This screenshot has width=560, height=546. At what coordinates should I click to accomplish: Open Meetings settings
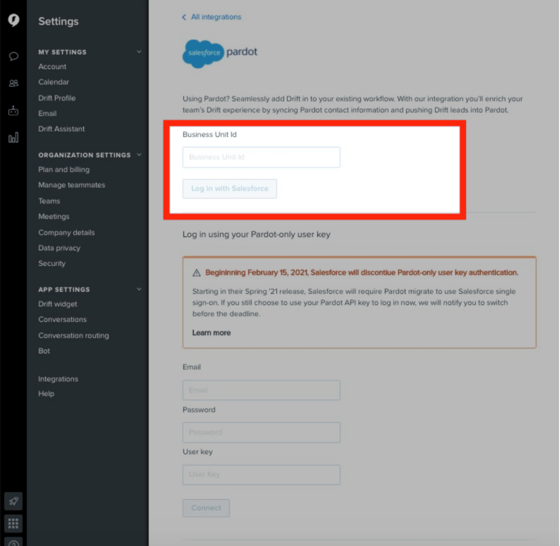pos(54,216)
